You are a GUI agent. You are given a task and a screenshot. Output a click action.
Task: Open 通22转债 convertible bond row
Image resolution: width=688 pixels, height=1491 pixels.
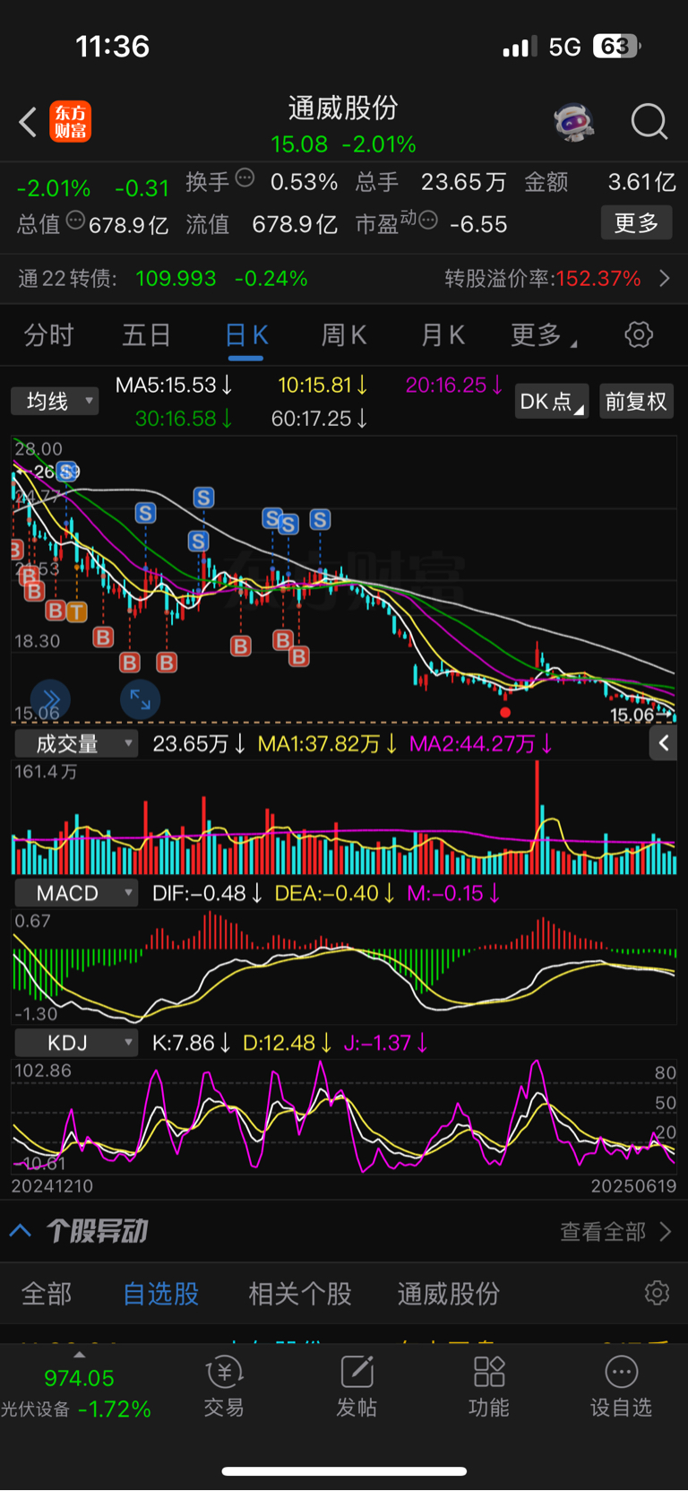pos(344,279)
